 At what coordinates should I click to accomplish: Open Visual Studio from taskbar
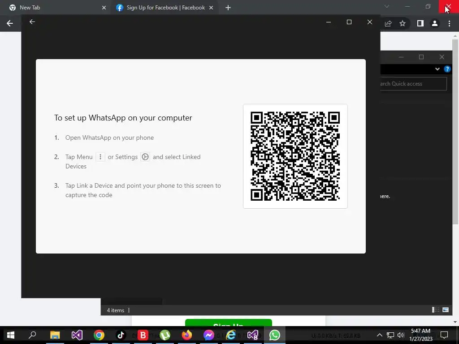click(77, 335)
